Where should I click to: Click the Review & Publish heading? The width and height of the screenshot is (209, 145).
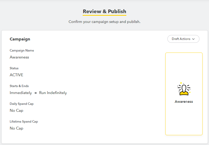point(104,12)
